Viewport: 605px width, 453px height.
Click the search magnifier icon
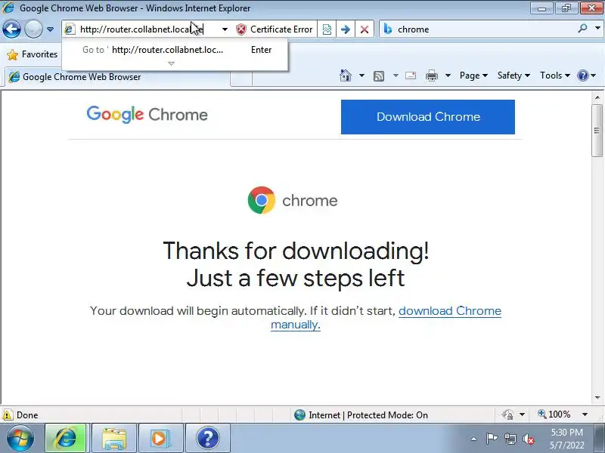582,28
